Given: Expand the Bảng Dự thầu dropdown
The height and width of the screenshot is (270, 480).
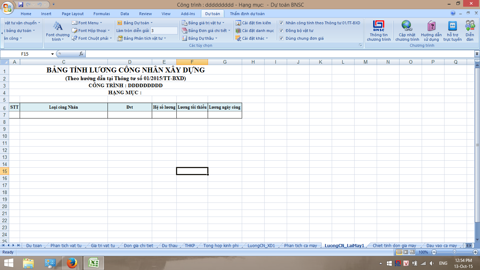Looking at the screenshot, I should (200, 38).
